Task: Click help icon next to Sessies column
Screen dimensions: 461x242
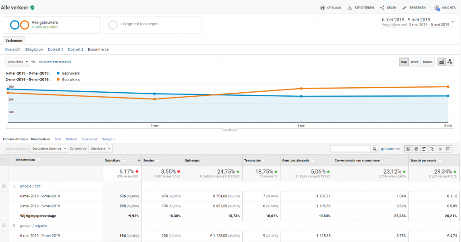Action: (158, 160)
